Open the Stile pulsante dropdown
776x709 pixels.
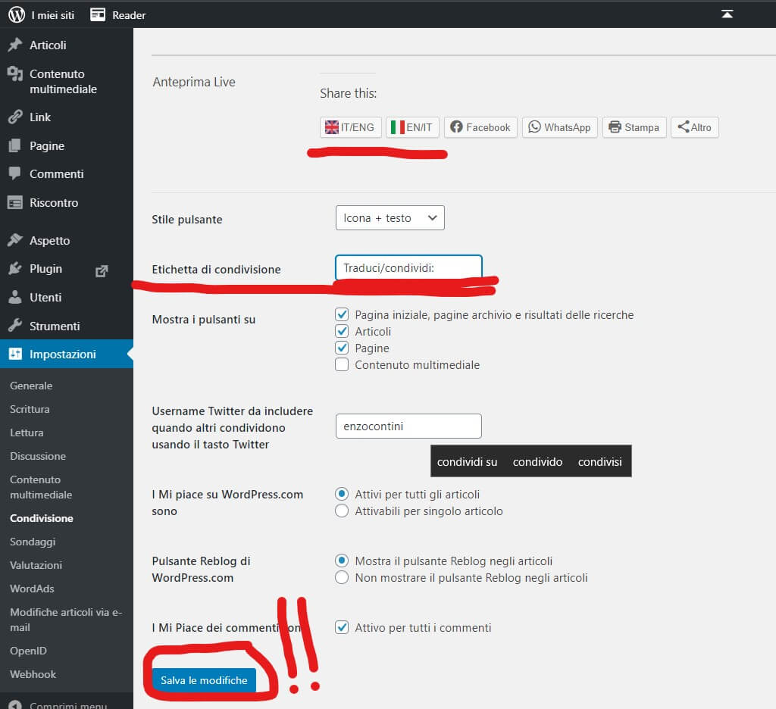point(390,218)
